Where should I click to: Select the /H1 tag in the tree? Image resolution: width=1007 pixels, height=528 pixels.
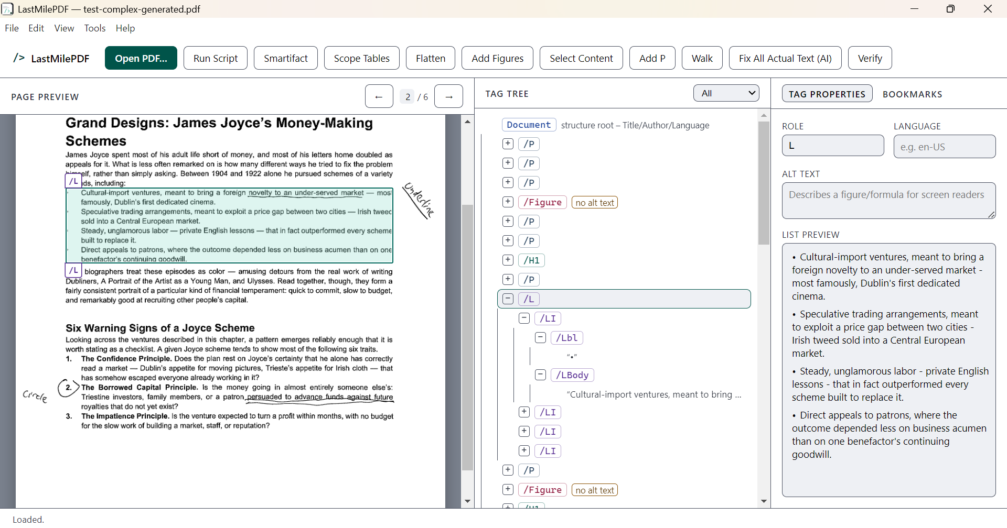tap(531, 260)
